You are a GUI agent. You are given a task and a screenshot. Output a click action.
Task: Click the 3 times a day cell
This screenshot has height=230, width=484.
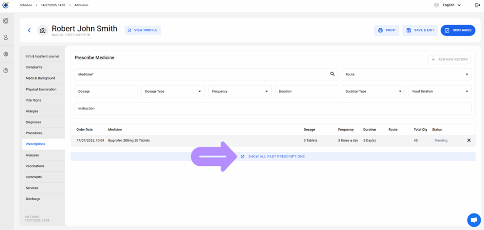coord(348,140)
